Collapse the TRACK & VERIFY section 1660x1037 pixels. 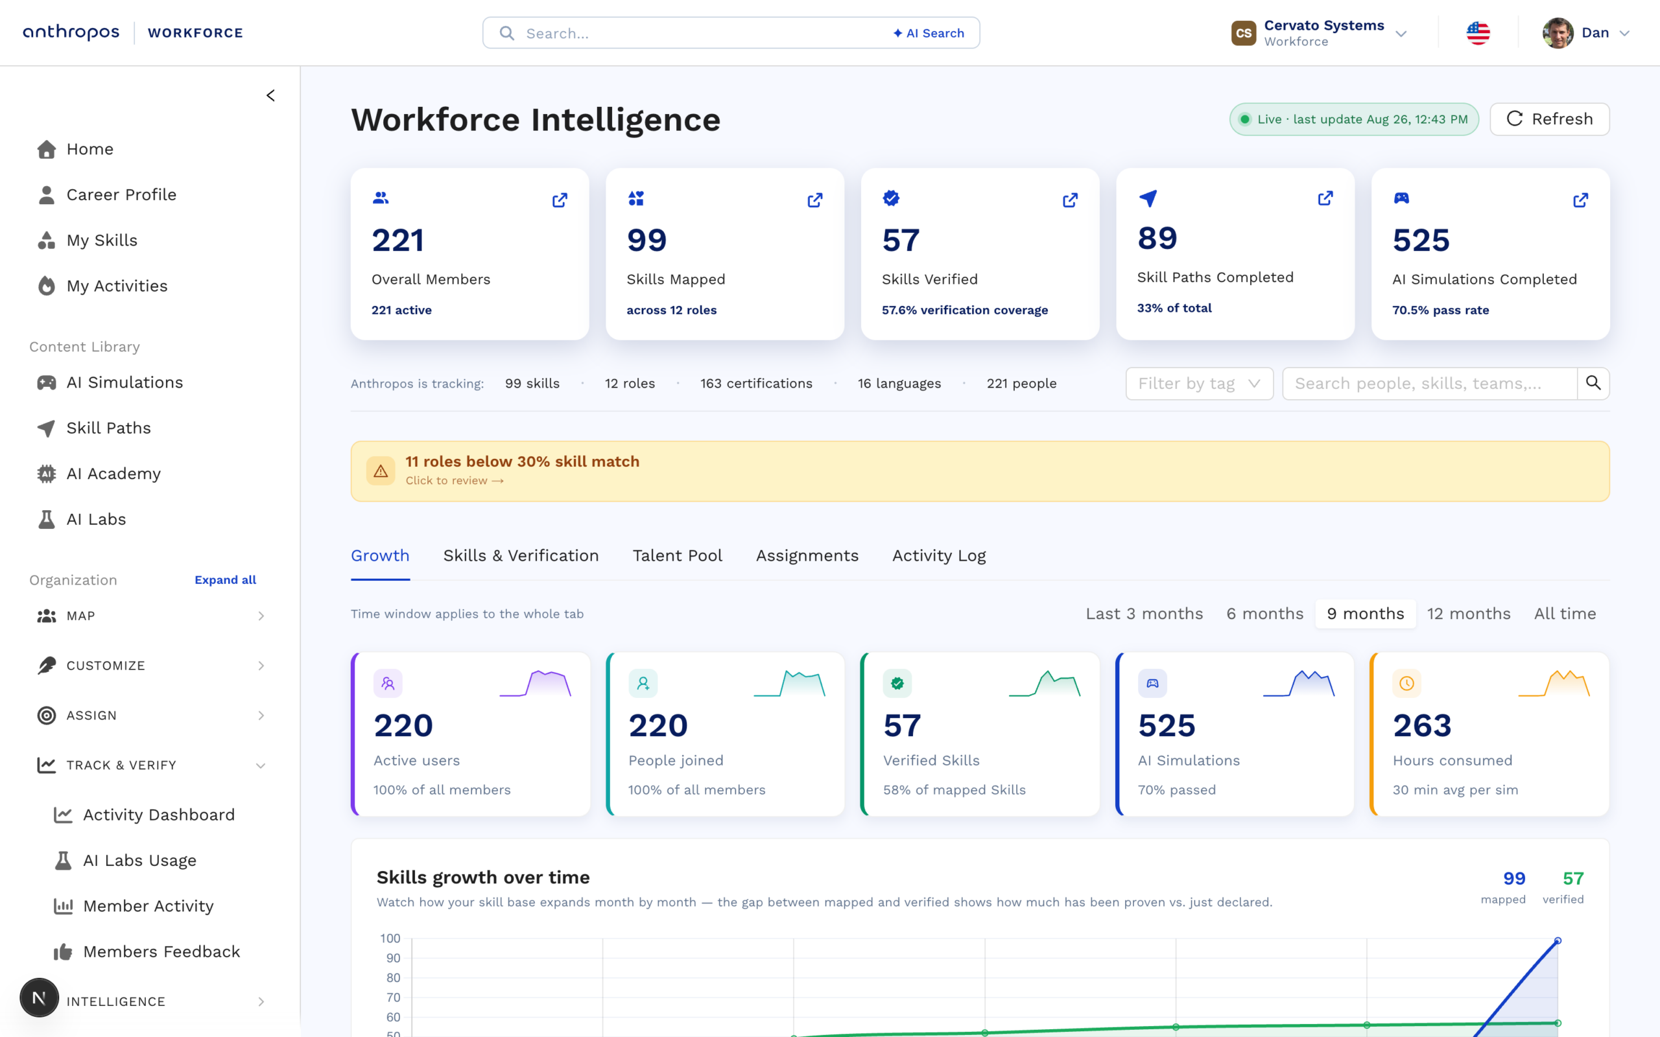pyautogui.click(x=150, y=765)
